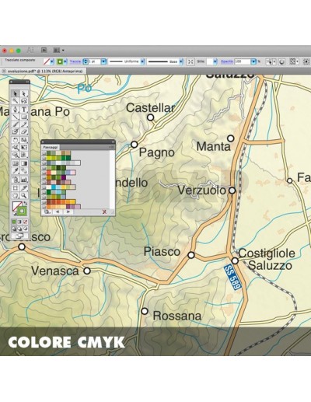This screenshot has width=311, height=402.
Task: Select the Paintbrush tool
Action: pos(16,124)
